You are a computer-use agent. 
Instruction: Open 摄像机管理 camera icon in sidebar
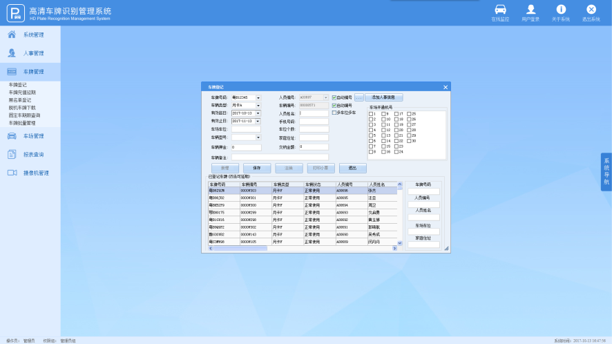tap(12, 173)
